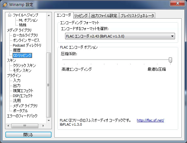
Task: Open DSP/エフェクト plugins page
Action: pos(23,96)
